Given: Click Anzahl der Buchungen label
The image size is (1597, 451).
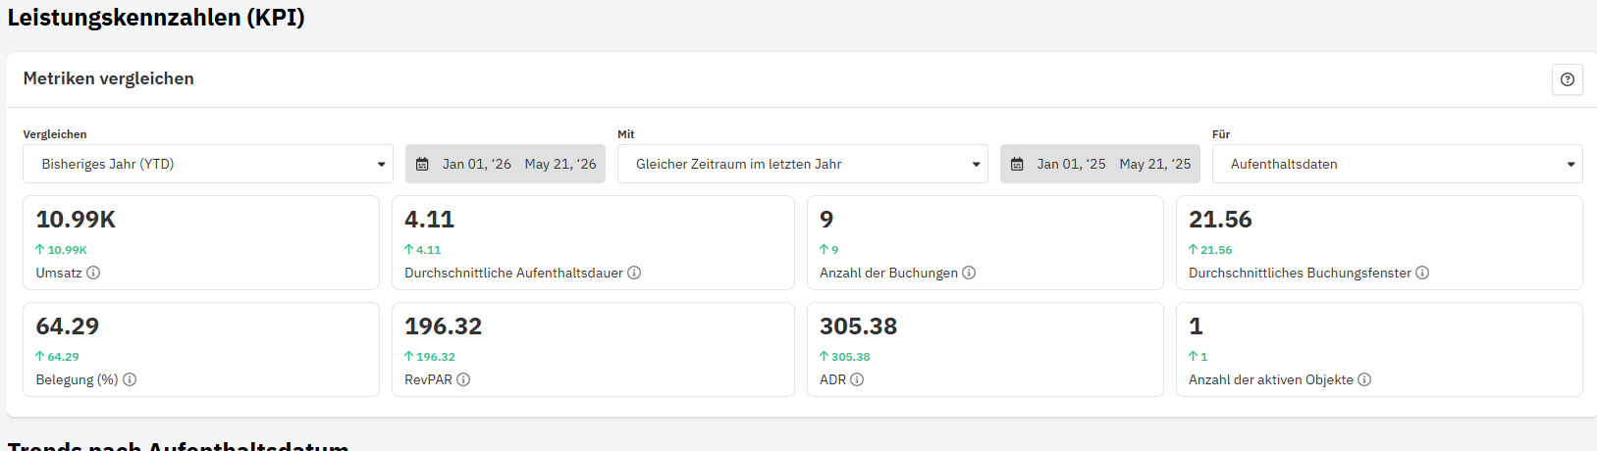Looking at the screenshot, I should pyautogui.click(x=888, y=273).
